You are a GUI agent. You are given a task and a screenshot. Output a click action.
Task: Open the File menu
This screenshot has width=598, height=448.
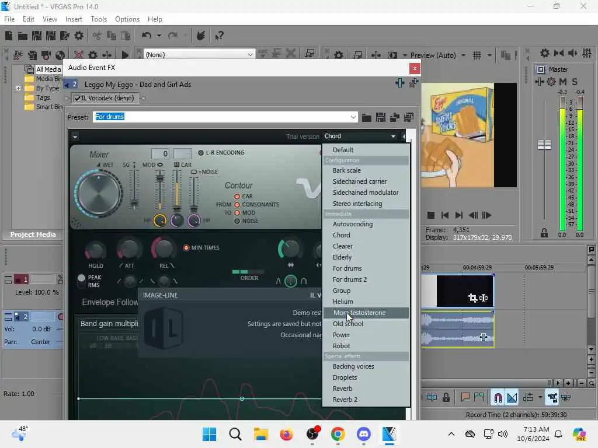tap(9, 19)
